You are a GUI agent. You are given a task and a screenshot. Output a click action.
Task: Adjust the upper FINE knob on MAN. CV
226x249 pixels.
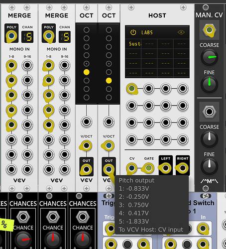coord(209,84)
